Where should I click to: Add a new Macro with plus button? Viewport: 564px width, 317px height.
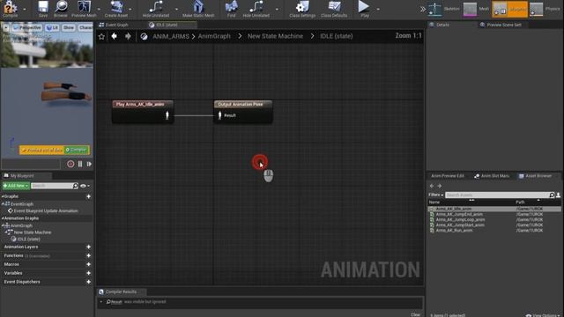(88, 264)
